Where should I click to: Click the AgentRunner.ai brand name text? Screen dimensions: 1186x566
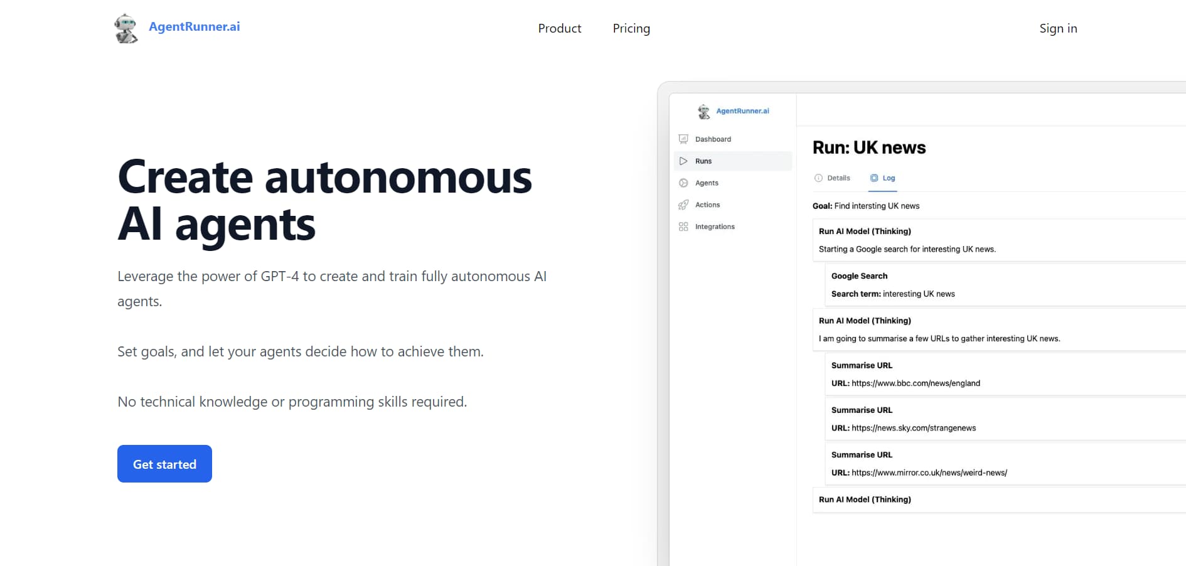click(x=194, y=26)
